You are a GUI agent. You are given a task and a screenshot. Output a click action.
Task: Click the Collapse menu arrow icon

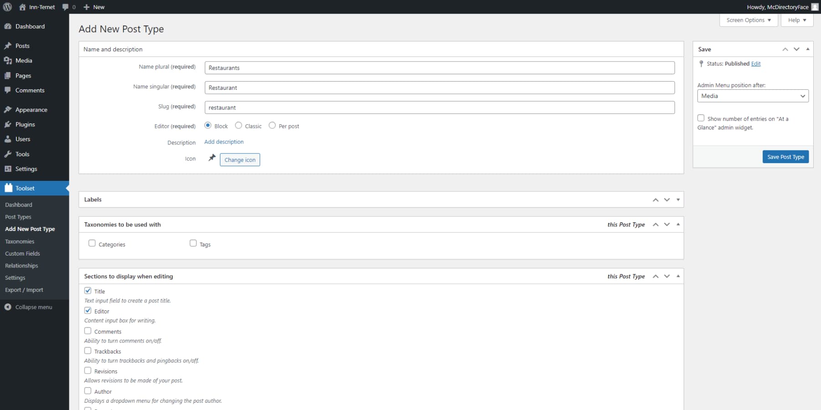(x=8, y=307)
